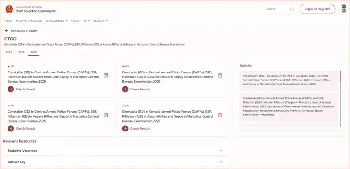Expand the Tentative Vacancies section chevron
The height and width of the screenshot is (169, 350).
tap(221, 151)
